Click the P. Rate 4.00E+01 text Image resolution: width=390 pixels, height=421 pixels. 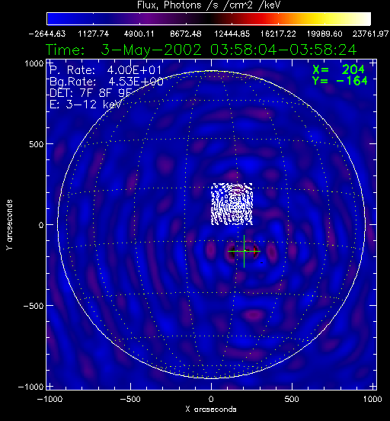coord(106,71)
